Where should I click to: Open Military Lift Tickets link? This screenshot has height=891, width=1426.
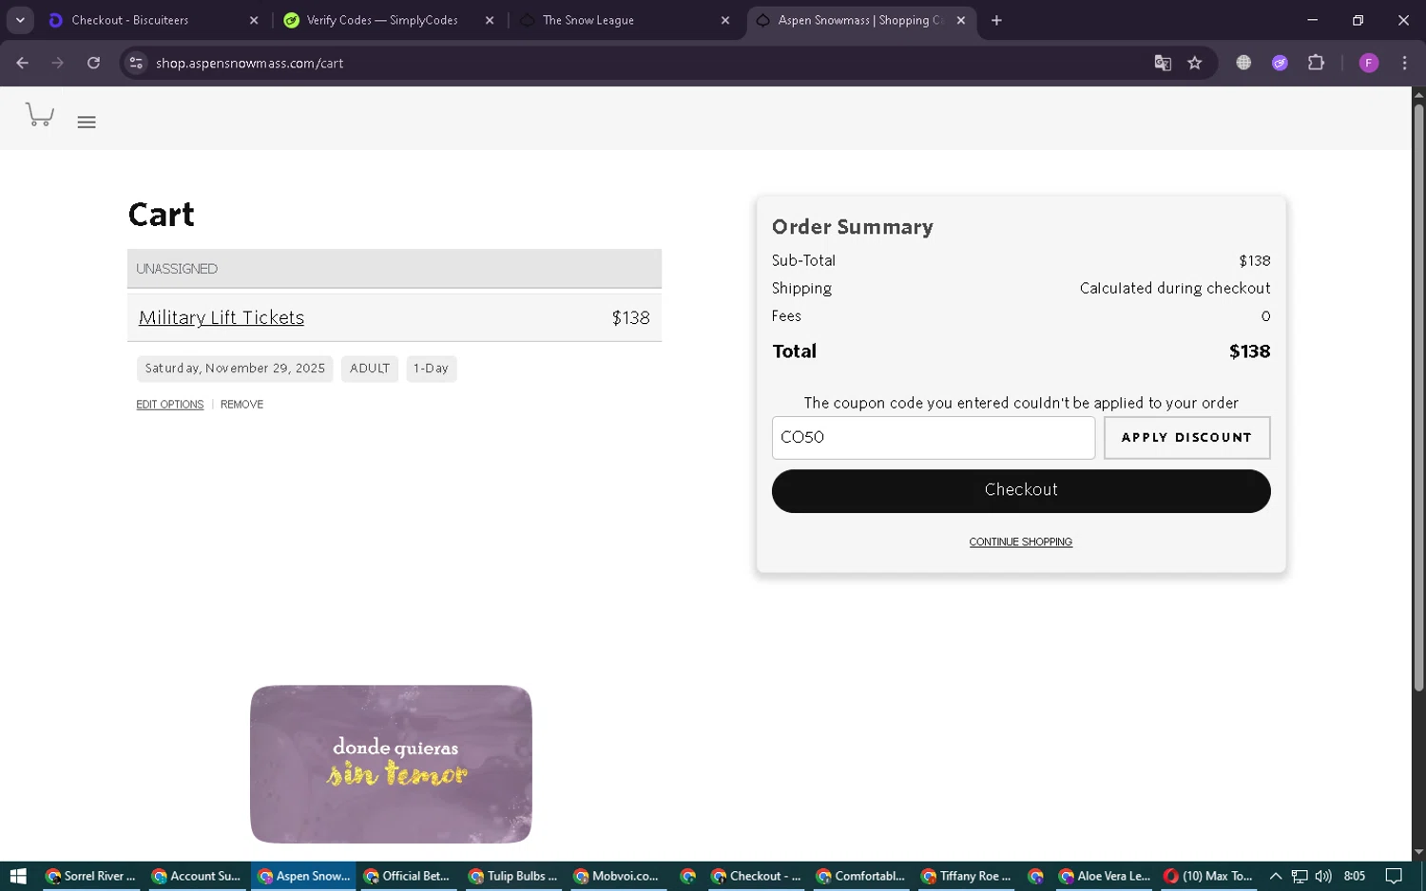click(x=222, y=317)
